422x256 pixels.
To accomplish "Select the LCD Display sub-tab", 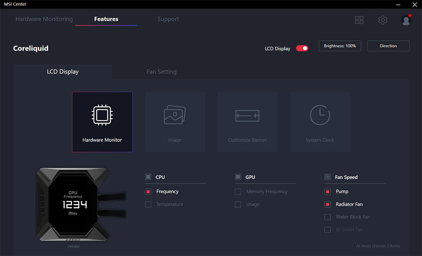I will (x=63, y=72).
